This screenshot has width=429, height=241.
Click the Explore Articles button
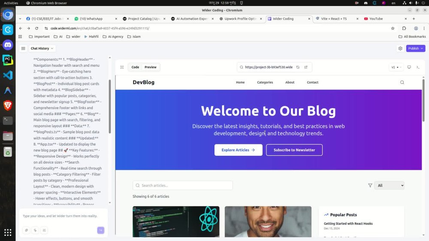pos(238,150)
